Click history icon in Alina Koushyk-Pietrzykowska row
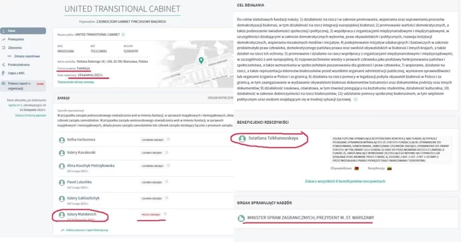The width and height of the screenshot is (461, 242). pos(168,165)
